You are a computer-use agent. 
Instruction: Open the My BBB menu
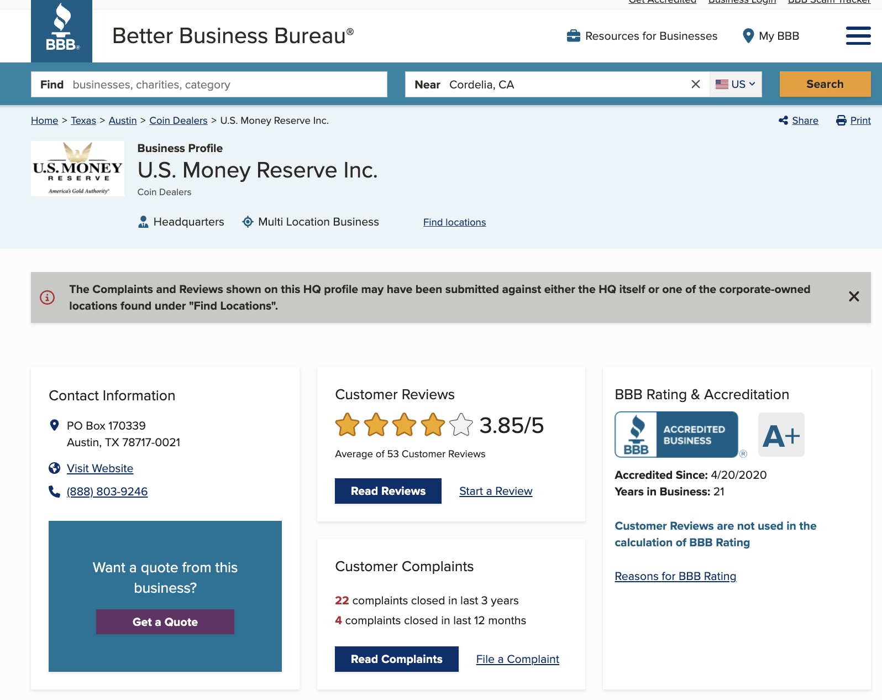[771, 36]
